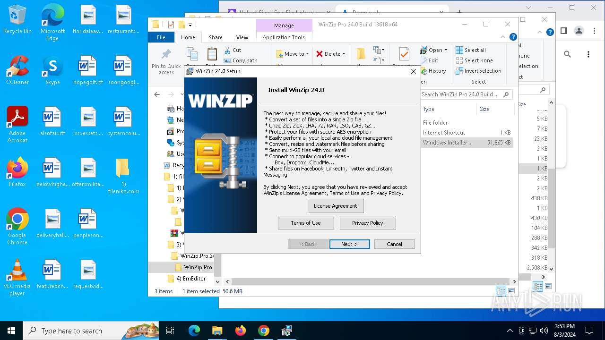Open 1) fileniko.com desktop folder

pyautogui.click(x=123, y=176)
